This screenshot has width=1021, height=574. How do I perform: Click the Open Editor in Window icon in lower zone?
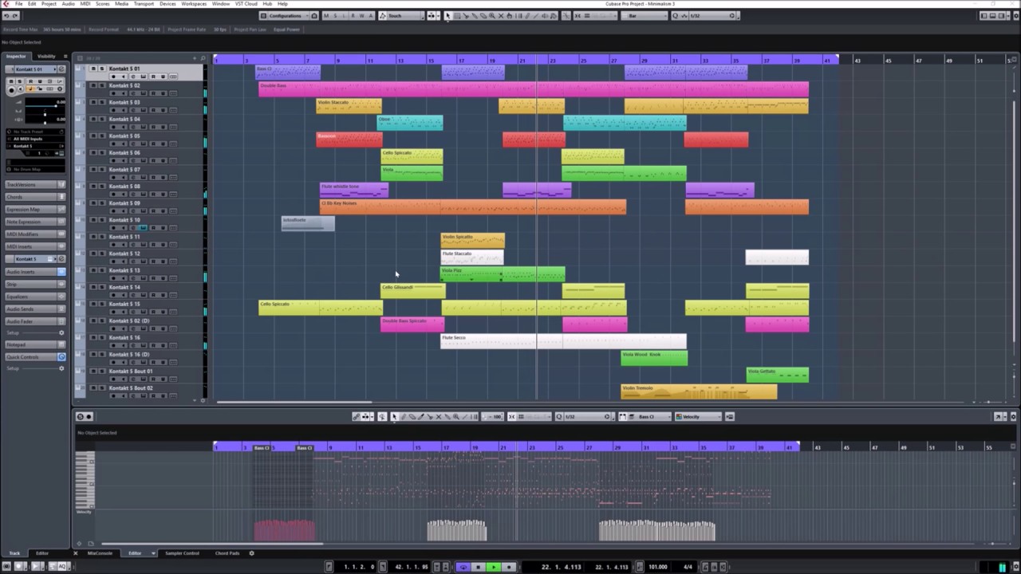pyautogui.click(x=998, y=416)
